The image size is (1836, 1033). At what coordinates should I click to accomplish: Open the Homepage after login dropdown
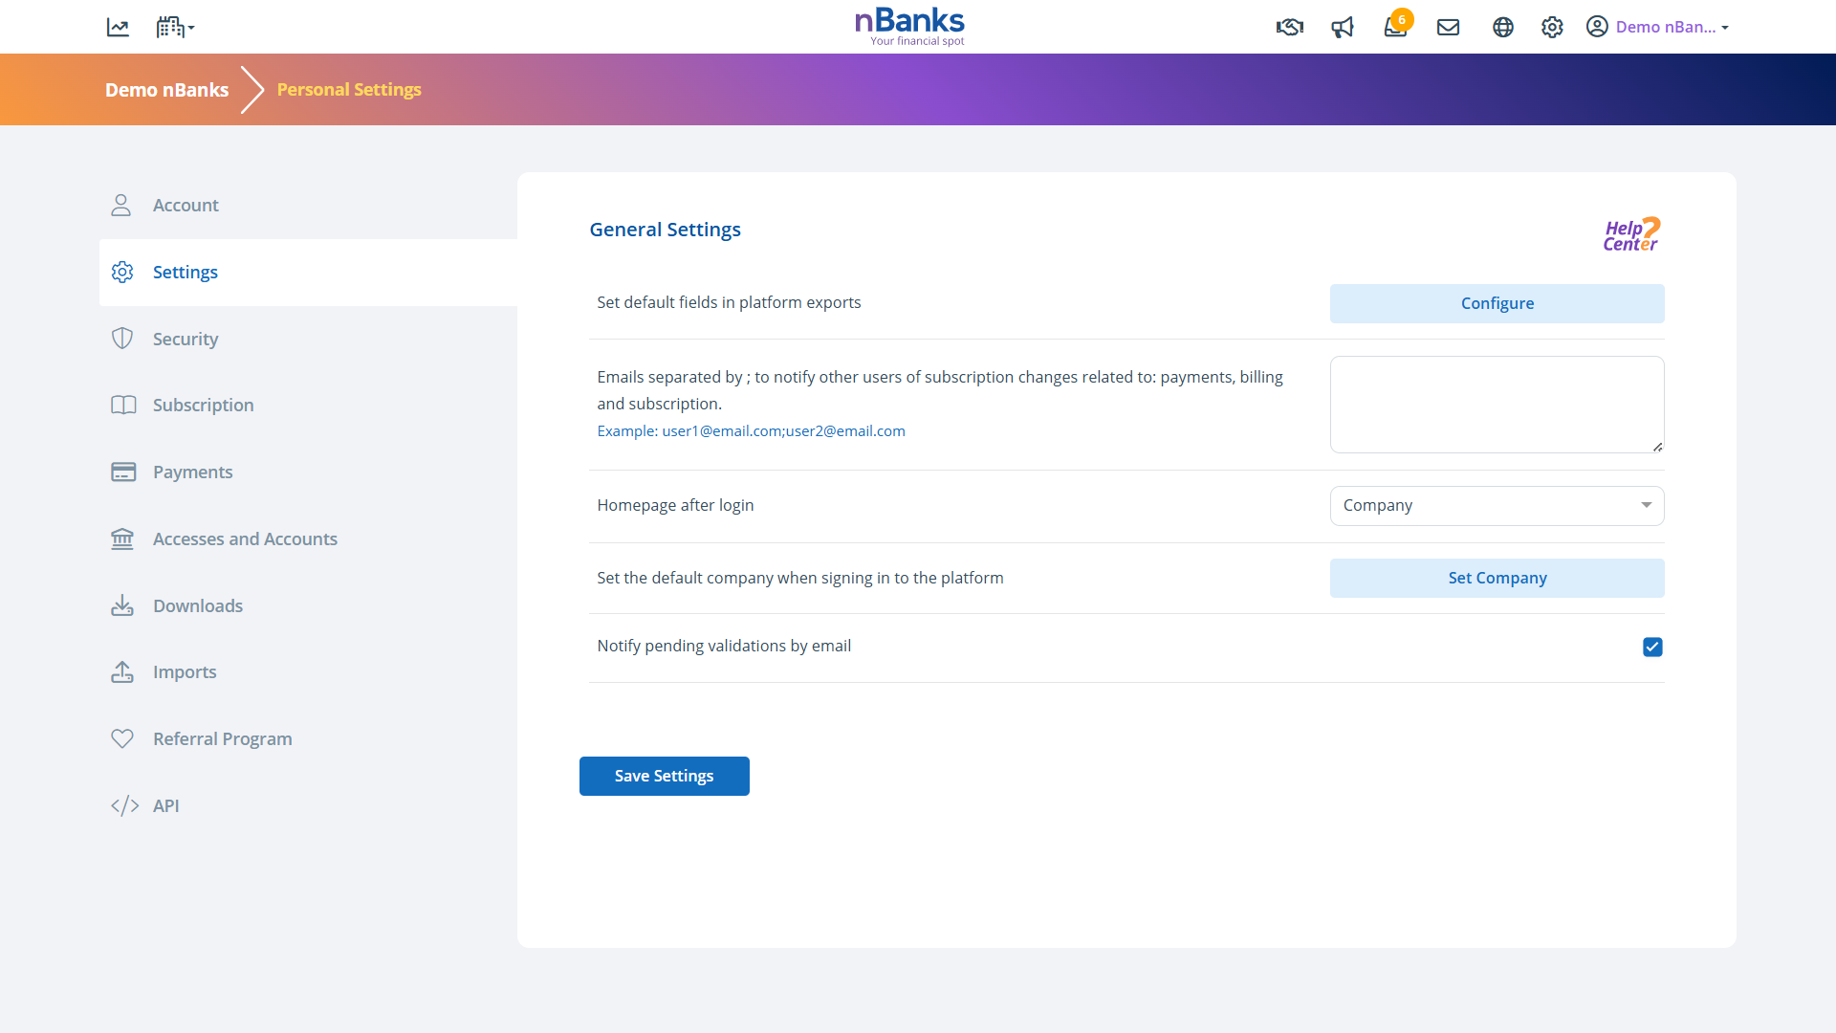[x=1497, y=506]
